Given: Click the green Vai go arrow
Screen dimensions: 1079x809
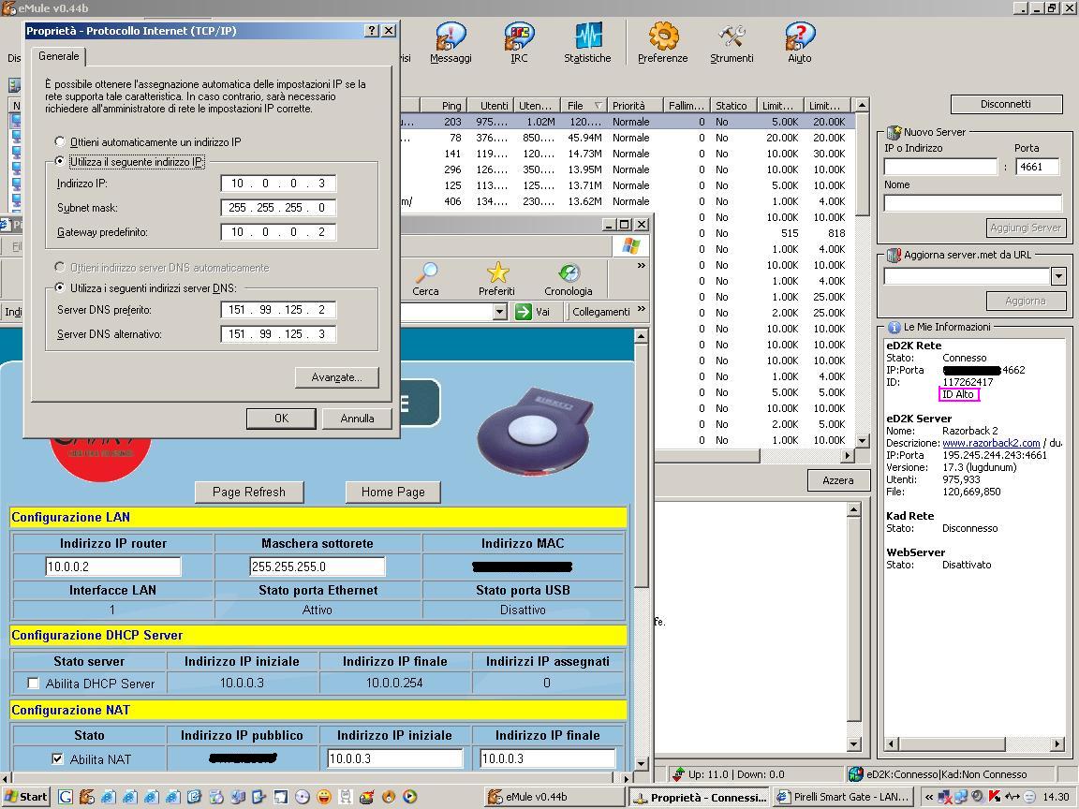Looking at the screenshot, I should coord(524,312).
